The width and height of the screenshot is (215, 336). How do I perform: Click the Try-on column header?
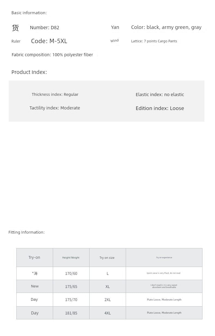34,257
